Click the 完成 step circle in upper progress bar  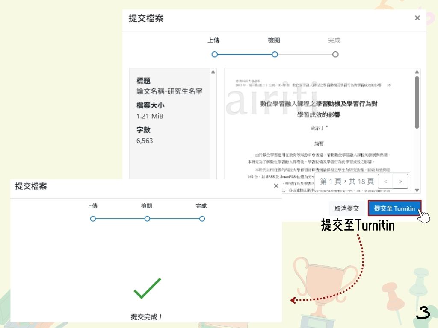[335, 54]
